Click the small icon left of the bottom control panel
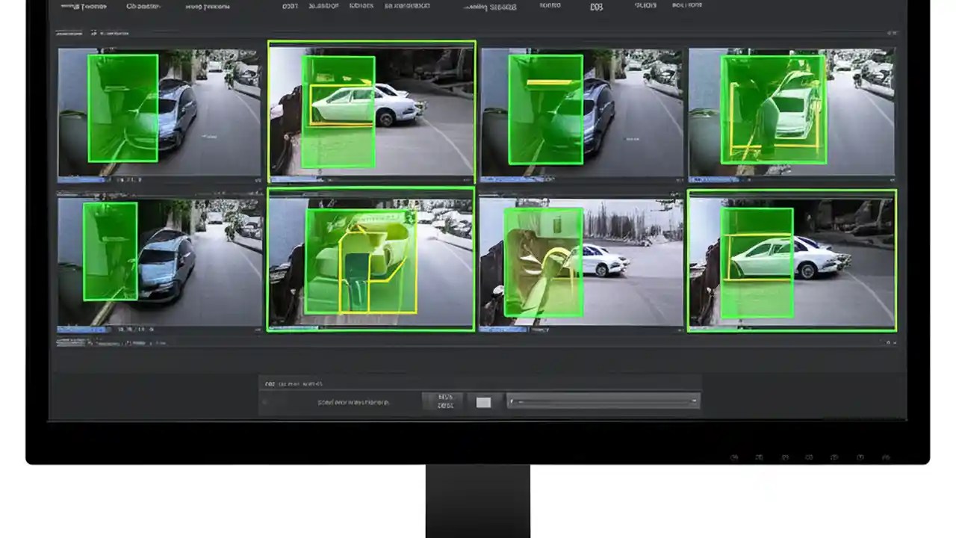956x538 pixels. pyautogui.click(x=265, y=401)
